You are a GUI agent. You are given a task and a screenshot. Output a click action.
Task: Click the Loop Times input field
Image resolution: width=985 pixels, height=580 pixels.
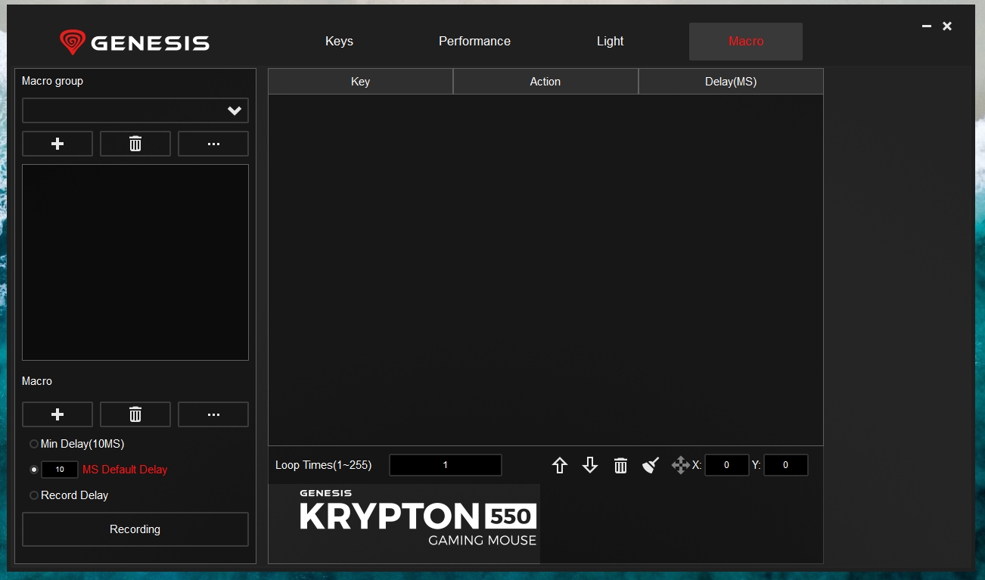(x=446, y=465)
